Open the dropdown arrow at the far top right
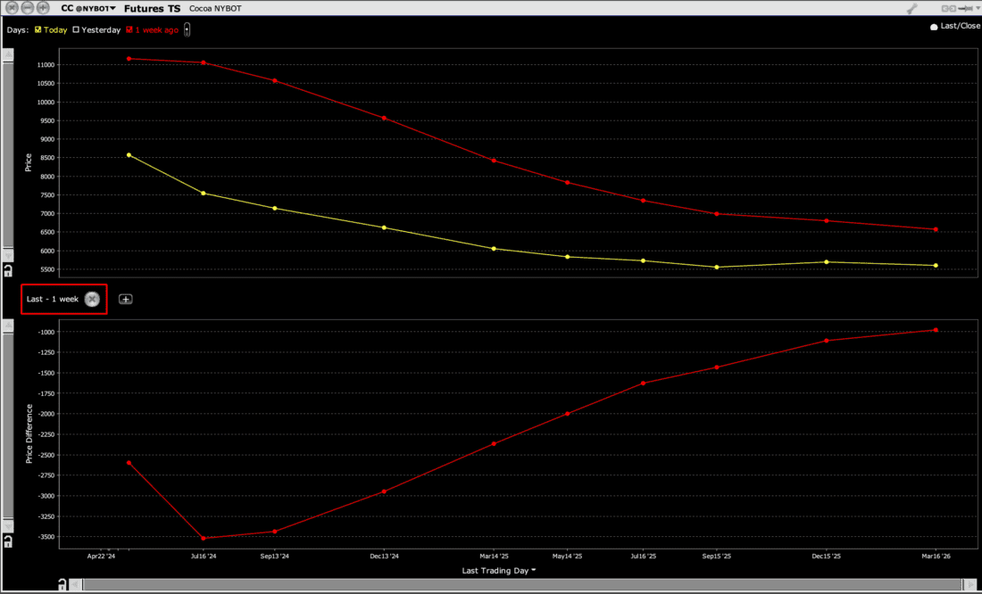 (978, 8)
